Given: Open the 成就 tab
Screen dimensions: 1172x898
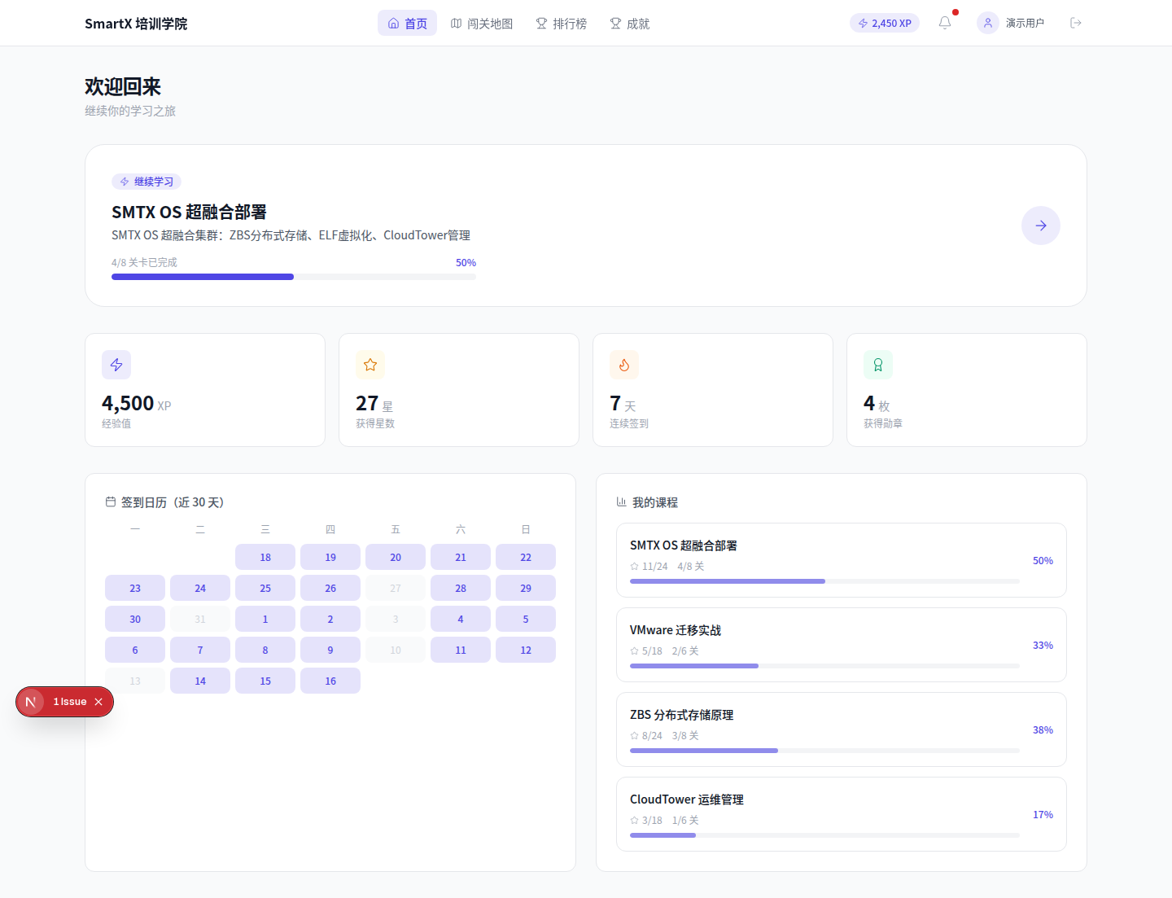Looking at the screenshot, I should pos(629,24).
